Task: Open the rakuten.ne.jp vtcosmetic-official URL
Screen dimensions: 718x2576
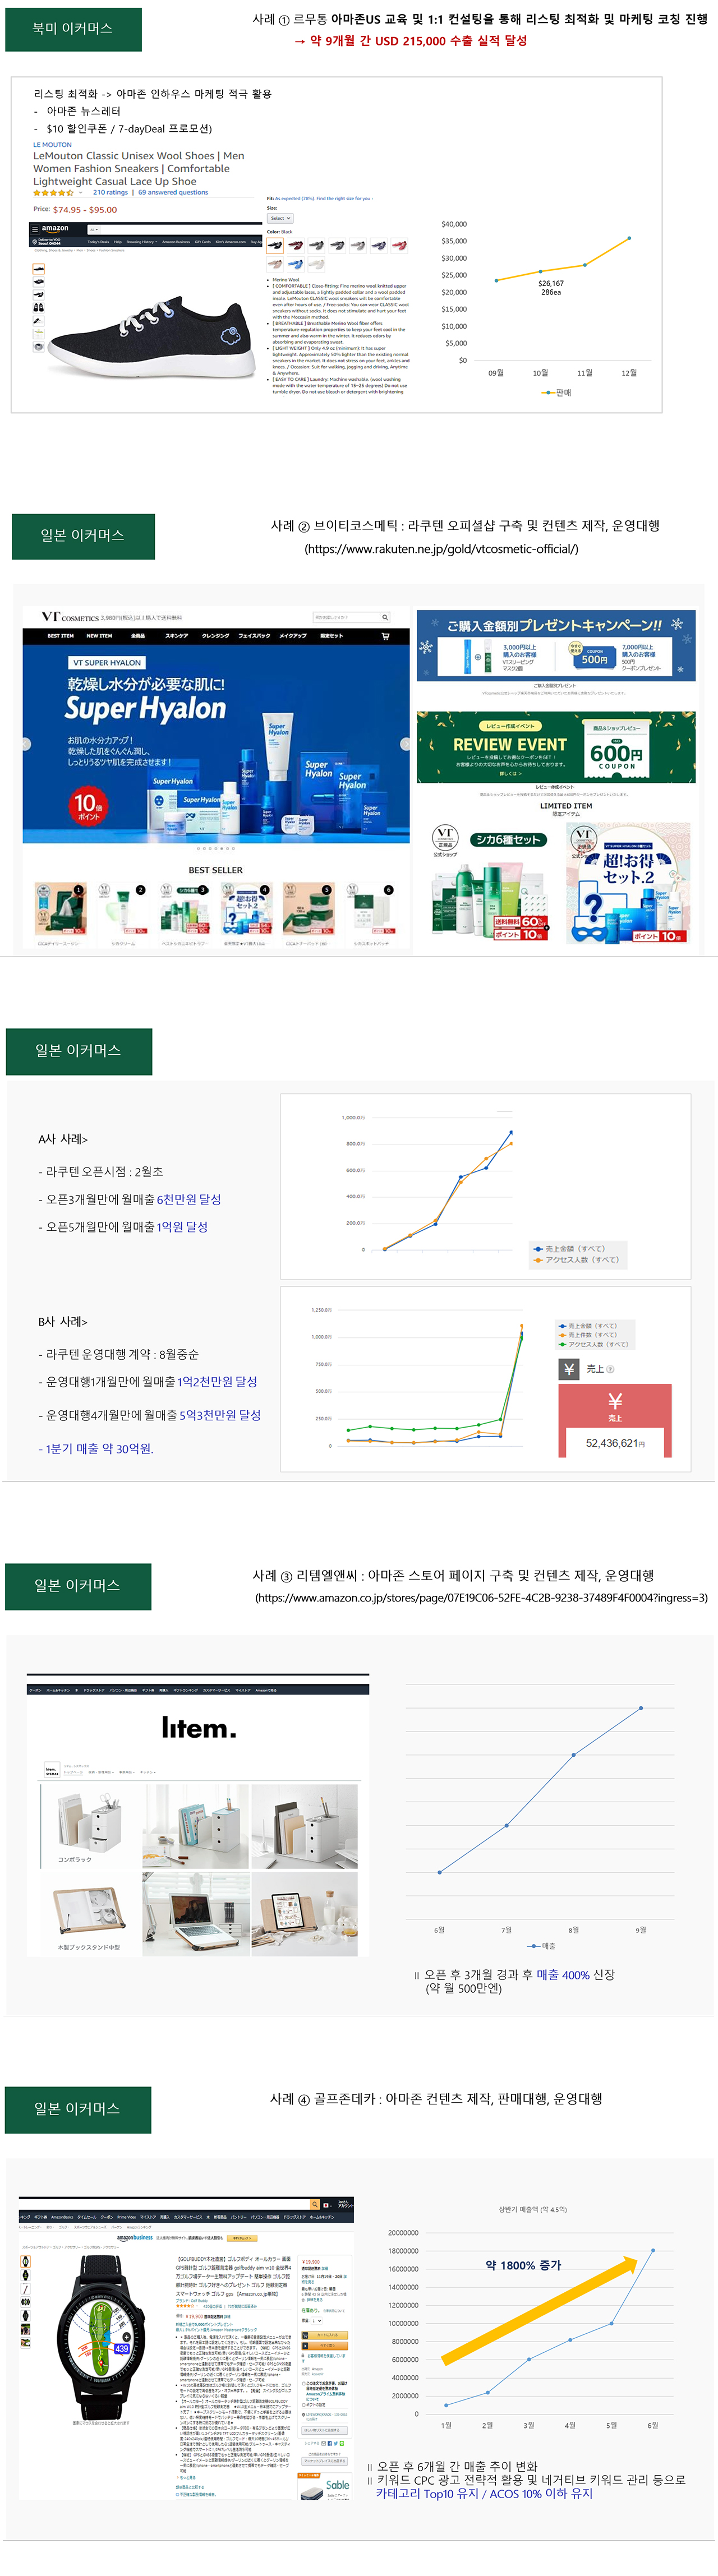Action: point(441,549)
